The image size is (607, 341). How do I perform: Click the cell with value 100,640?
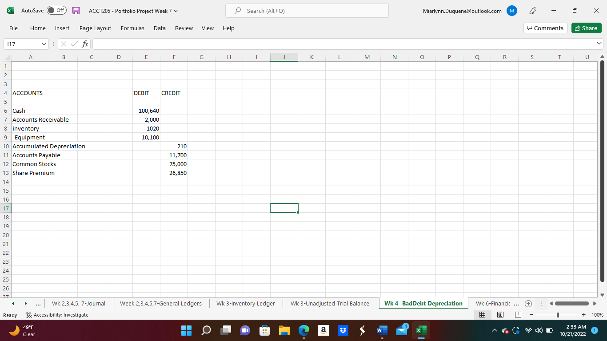pos(146,111)
